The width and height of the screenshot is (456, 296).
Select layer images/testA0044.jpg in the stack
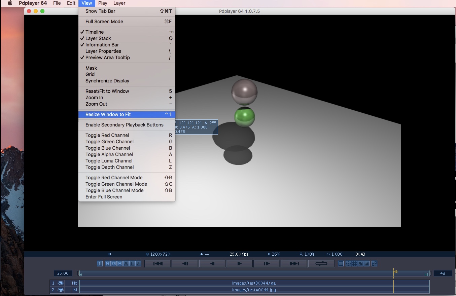click(254, 290)
